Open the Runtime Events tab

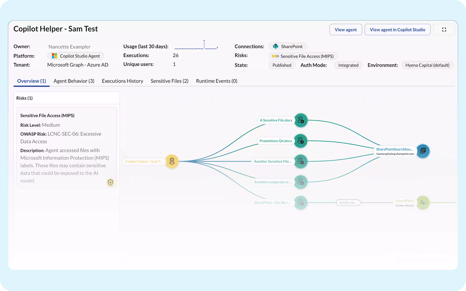point(216,81)
